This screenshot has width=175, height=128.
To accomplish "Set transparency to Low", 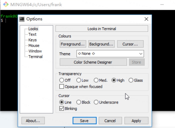I will coord(82,80).
